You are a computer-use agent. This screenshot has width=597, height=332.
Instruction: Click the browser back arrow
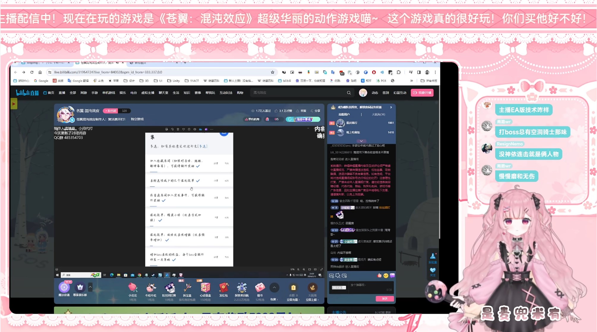point(15,72)
